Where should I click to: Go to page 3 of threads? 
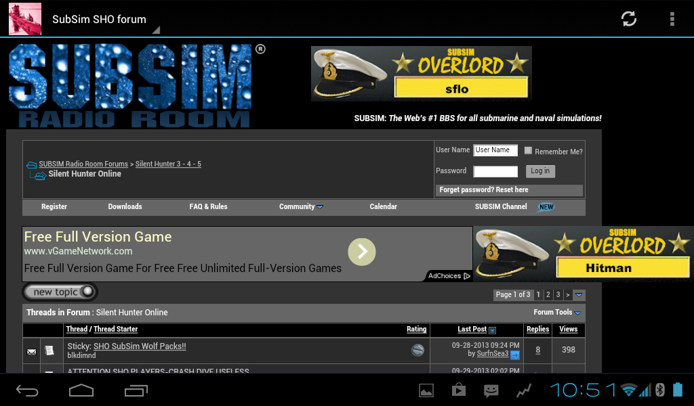coord(558,294)
